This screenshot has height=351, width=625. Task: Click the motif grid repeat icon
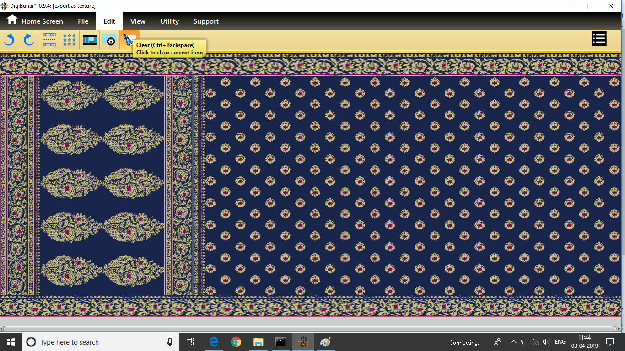pyautogui.click(x=70, y=40)
